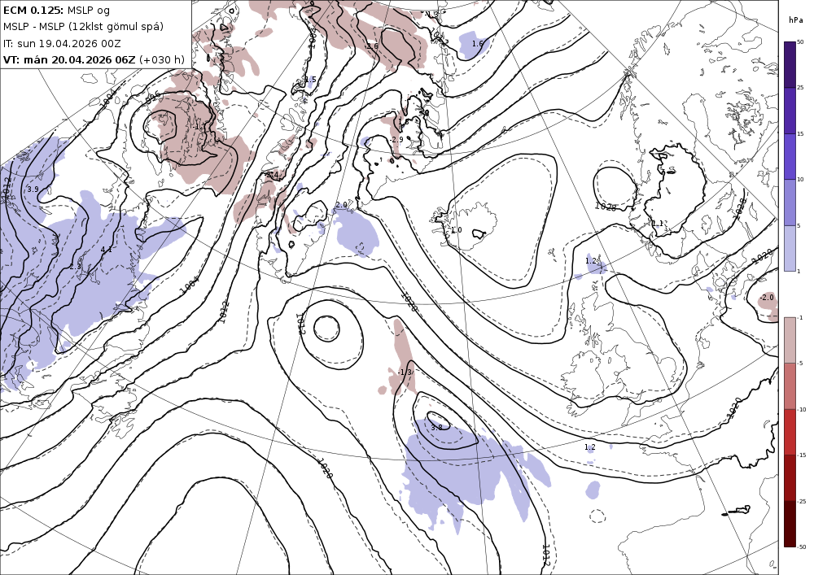Screen dimensions: 814x575
Task: Click the '-10' legend tick label
Action: [x=802, y=409]
